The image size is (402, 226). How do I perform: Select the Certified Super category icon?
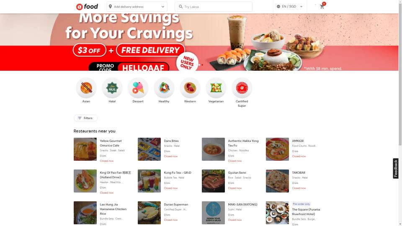click(242, 88)
